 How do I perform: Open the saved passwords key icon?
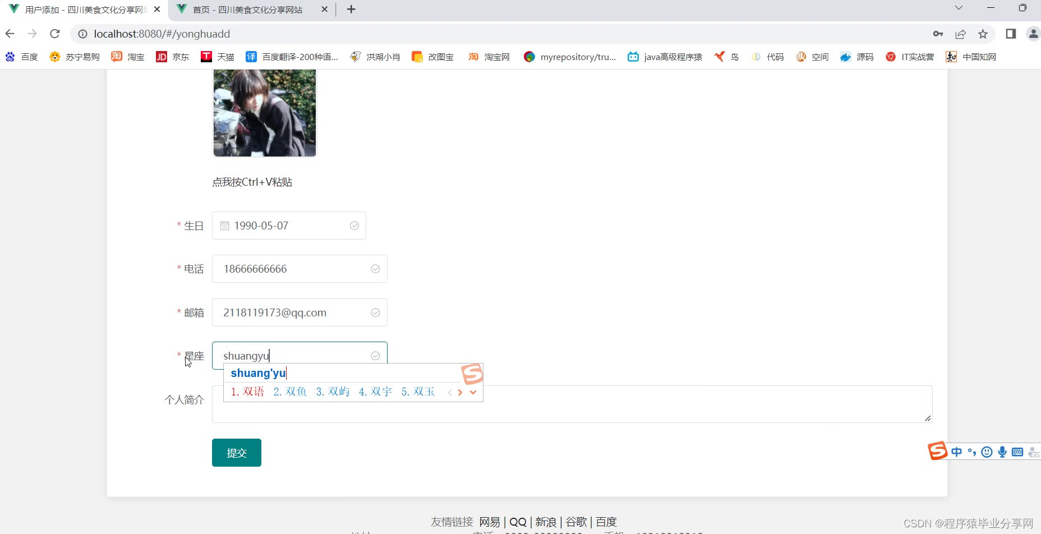point(938,34)
